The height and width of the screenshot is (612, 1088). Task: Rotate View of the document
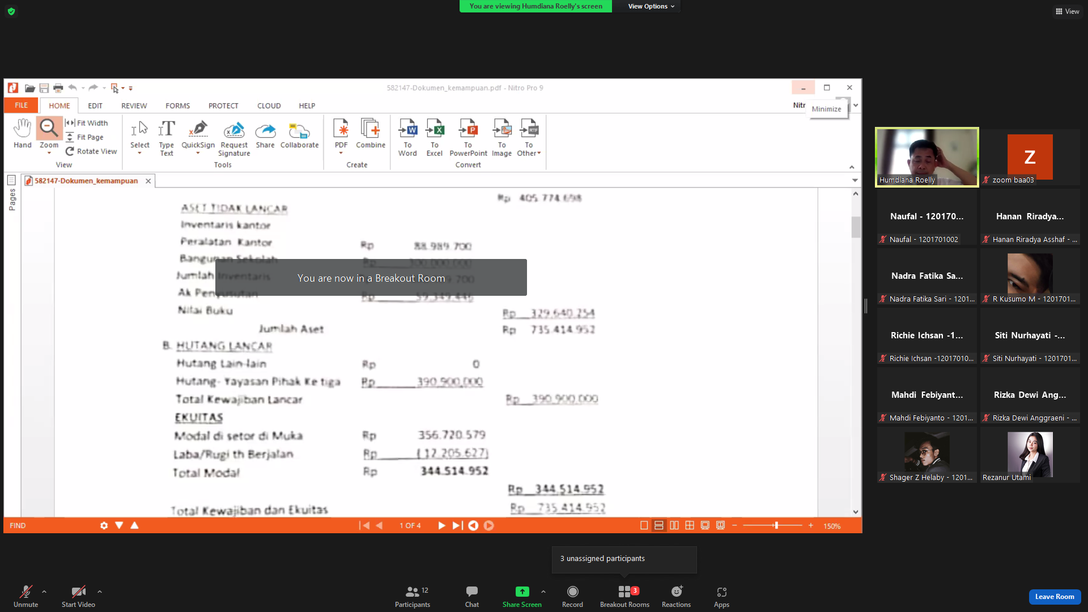pos(91,151)
